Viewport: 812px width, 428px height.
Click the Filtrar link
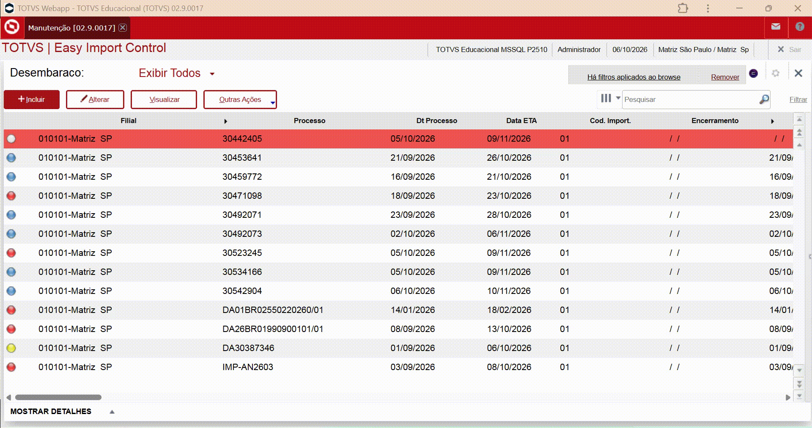tap(798, 99)
